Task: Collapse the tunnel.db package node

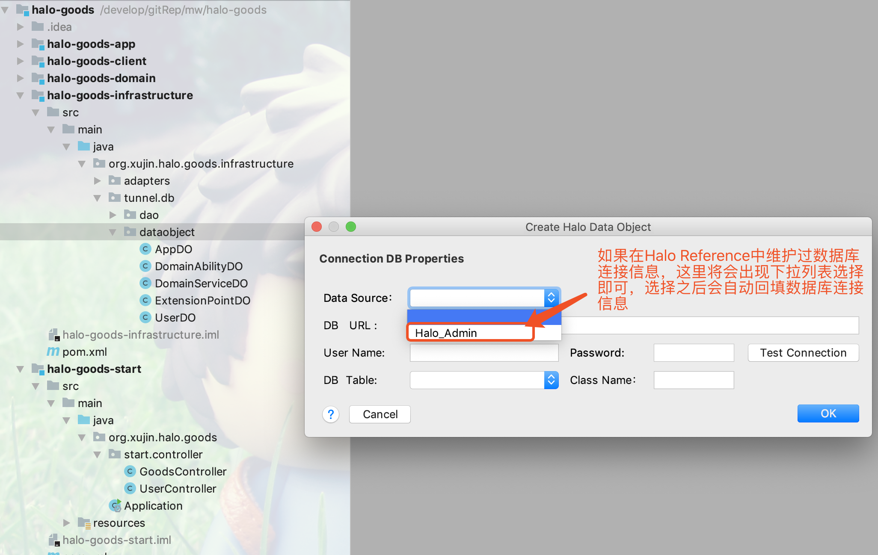Action: coord(97,198)
